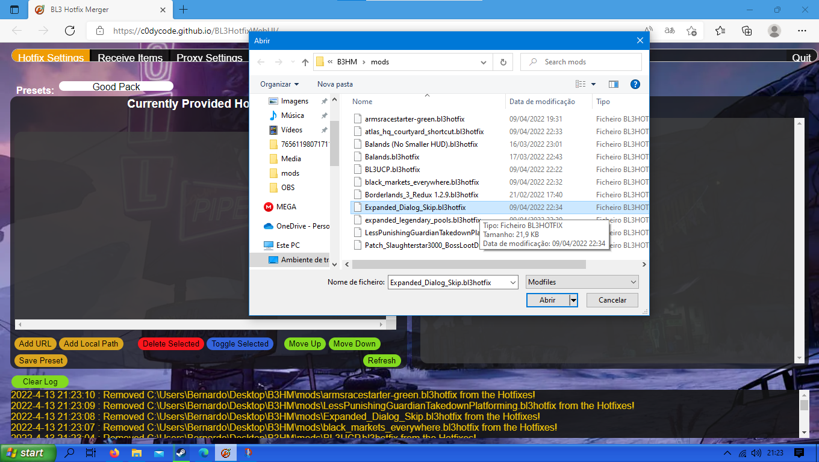Open Edge profile avatar
This screenshot has width=819, height=462.
774,31
